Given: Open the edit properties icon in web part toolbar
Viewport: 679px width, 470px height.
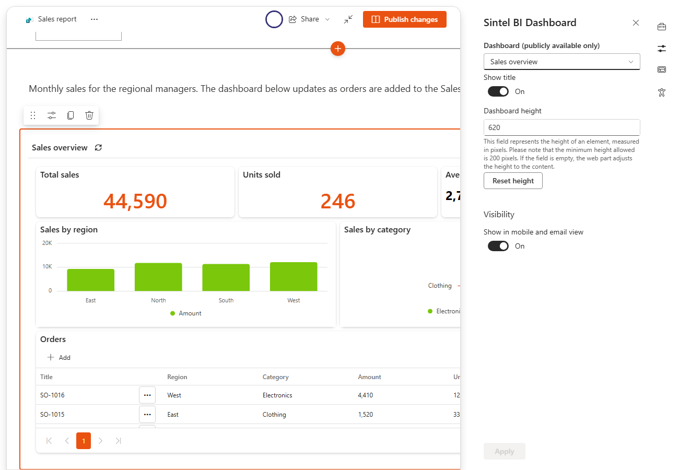Looking at the screenshot, I should click(x=52, y=115).
